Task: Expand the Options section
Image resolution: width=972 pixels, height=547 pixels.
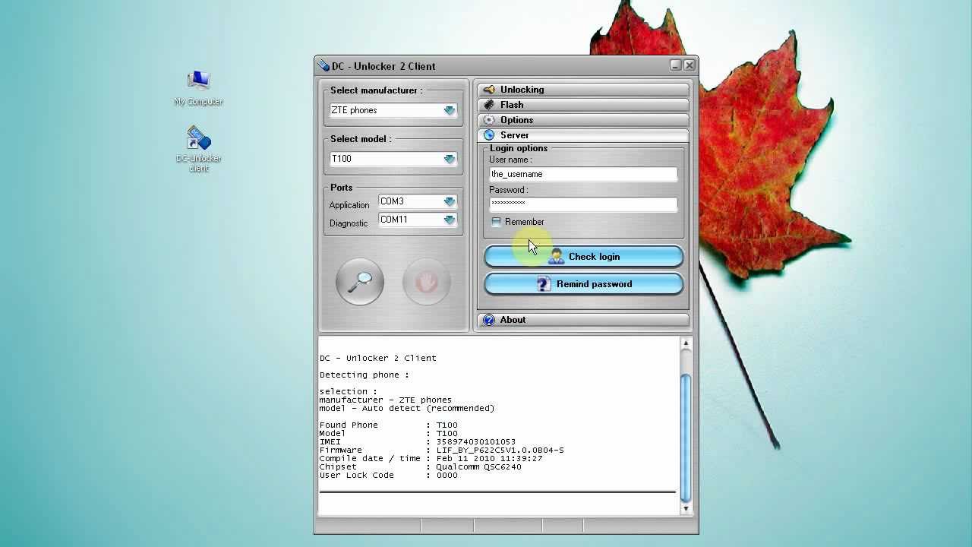Action: (583, 120)
